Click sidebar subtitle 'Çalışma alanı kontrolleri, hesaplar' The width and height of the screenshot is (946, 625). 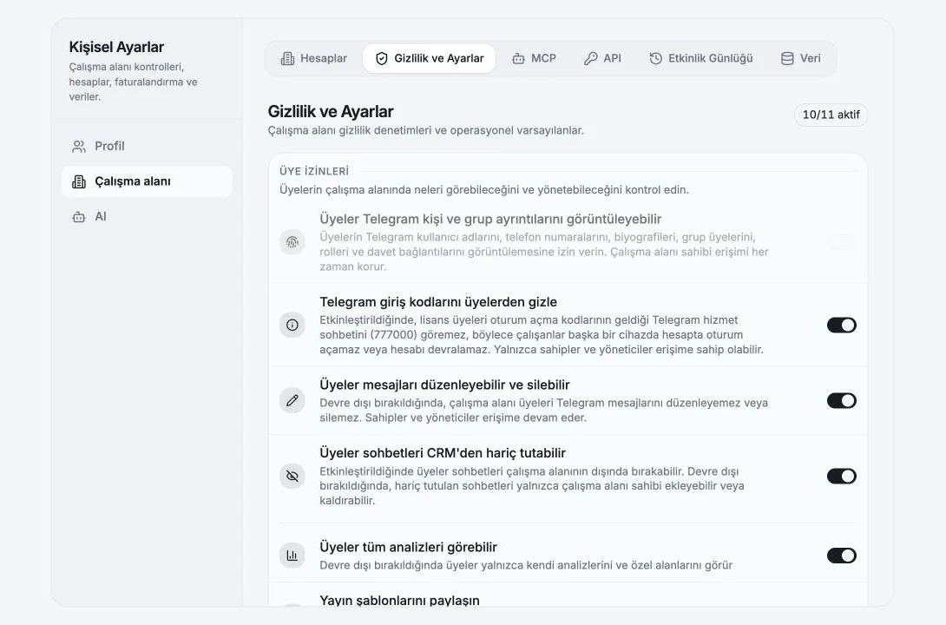(x=133, y=82)
